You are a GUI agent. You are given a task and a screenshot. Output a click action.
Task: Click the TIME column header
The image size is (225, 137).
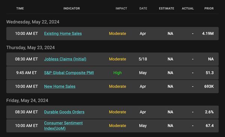20,9
